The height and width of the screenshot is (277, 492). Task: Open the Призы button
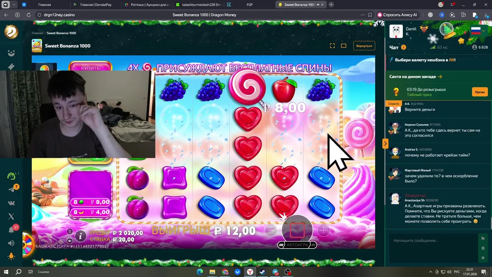480,92
